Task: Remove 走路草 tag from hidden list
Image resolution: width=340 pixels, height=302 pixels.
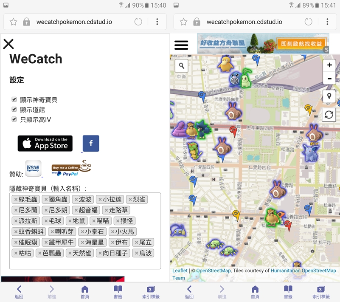Action: [x=106, y=210]
